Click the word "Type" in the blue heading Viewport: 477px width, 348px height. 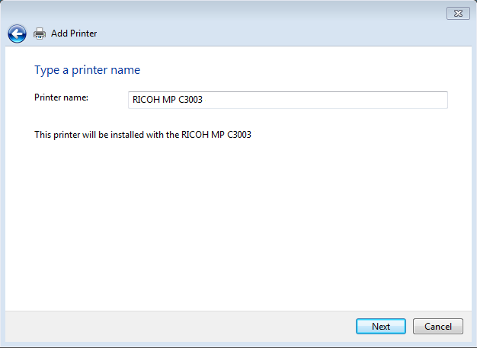pyautogui.click(x=46, y=70)
